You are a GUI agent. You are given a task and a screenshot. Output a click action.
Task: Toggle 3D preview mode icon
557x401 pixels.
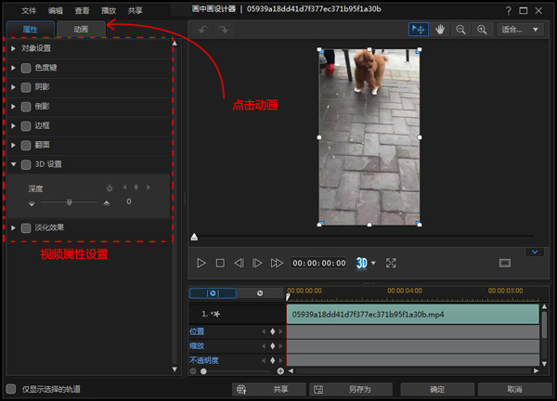(361, 264)
